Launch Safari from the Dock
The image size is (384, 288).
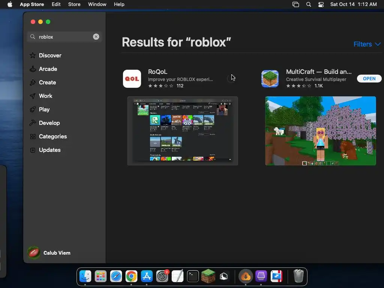coord(116,276)
